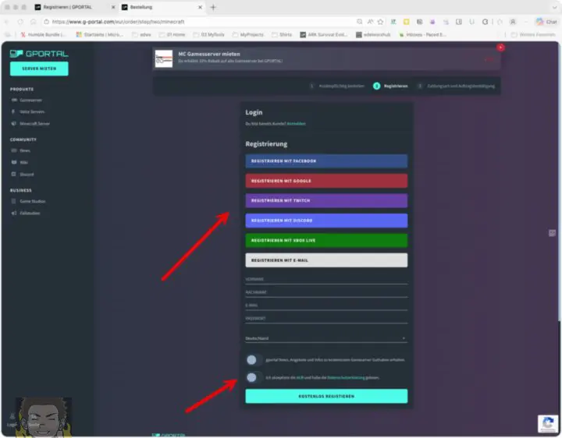Open the Chat copilot button
The height and width of the screenshot is (438, 562).
click(x=547, y=22)
